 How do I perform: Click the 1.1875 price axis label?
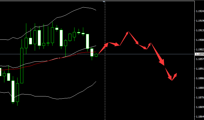click(x=200, y=98)
